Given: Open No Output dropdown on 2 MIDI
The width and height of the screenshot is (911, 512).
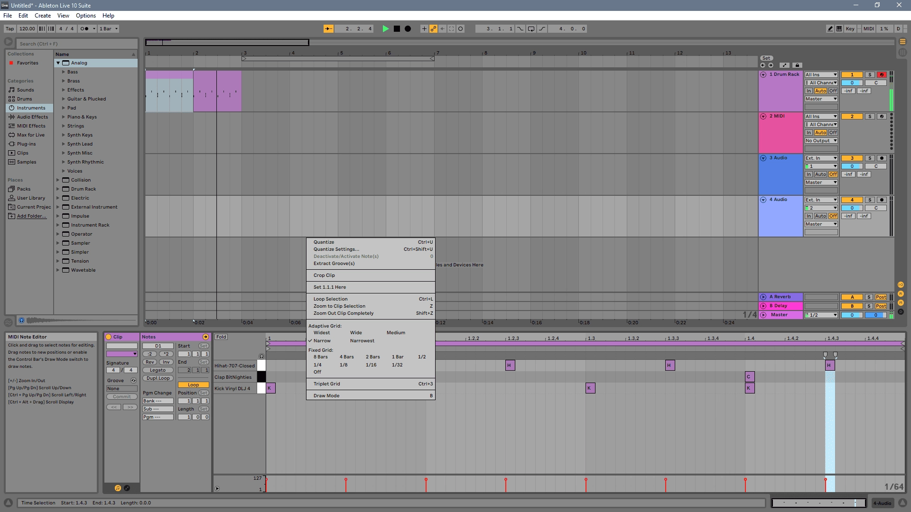Looking at the screenshot, I should (x=821, y=141).
